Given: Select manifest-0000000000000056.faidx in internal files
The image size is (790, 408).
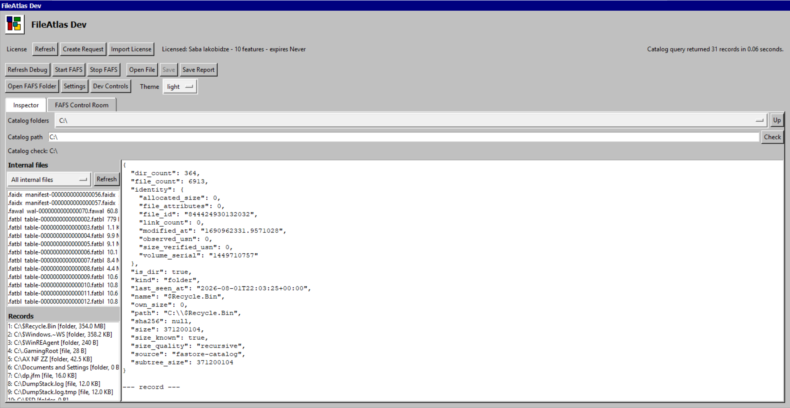Looking at the screenshot, I should point(63,195).
